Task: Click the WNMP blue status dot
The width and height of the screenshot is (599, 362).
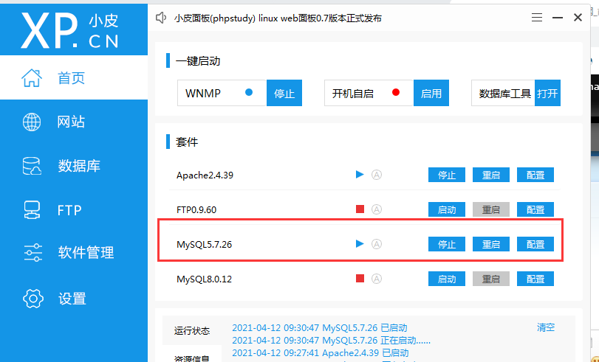Action: point(249,92)
